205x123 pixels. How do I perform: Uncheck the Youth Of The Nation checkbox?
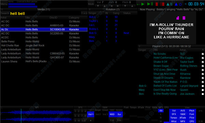tap(203, 82)
